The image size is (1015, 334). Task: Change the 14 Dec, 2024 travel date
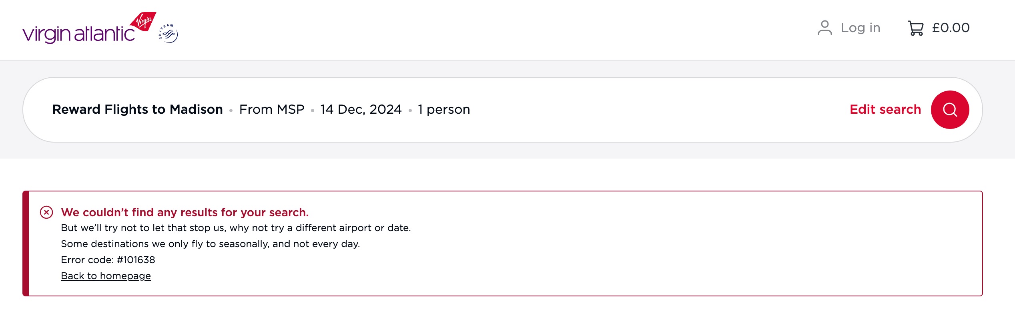click(x=361, y=109)
